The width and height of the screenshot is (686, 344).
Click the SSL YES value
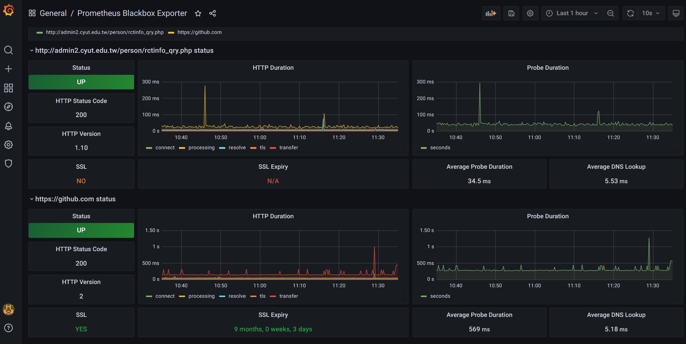(x=81, y=329)
